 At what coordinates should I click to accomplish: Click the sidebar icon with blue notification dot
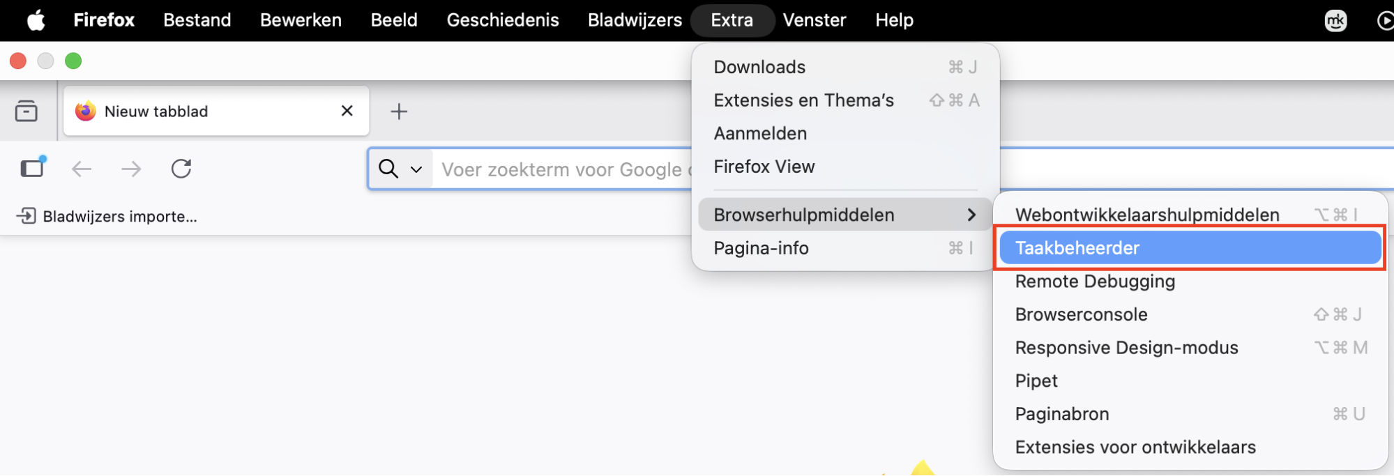pyautogui.click(x=32, y=169)
